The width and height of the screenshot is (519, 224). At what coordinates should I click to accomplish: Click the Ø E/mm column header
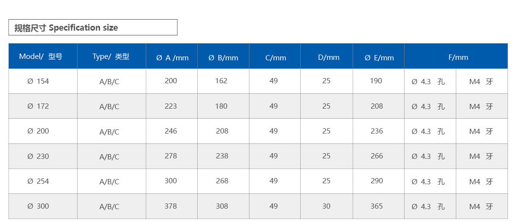coord(379,57)
